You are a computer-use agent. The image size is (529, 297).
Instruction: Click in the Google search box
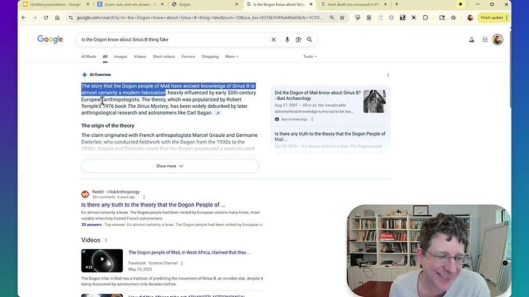(x=174, y=40)
